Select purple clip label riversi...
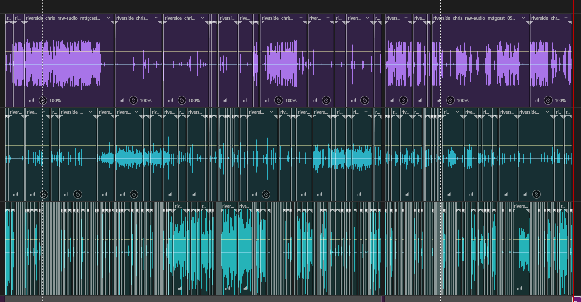 point(227,18)
